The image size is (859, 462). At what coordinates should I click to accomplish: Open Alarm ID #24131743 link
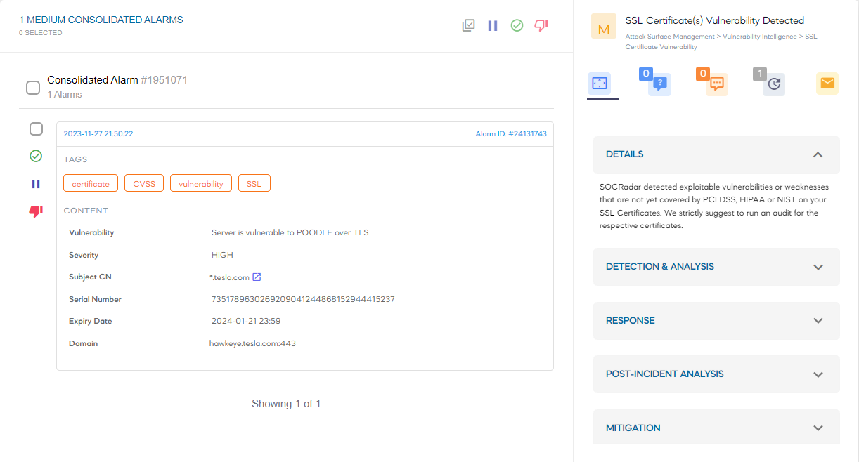click(x=511, y=133)
